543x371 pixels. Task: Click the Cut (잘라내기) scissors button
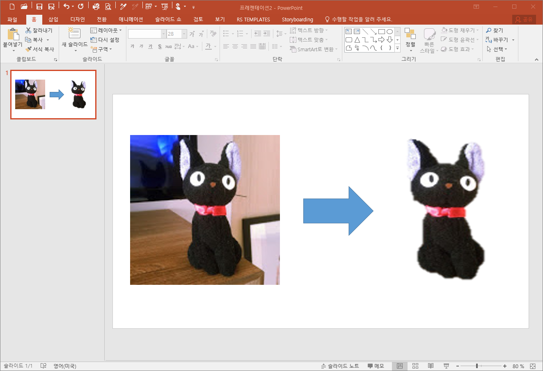pos(39,30)
